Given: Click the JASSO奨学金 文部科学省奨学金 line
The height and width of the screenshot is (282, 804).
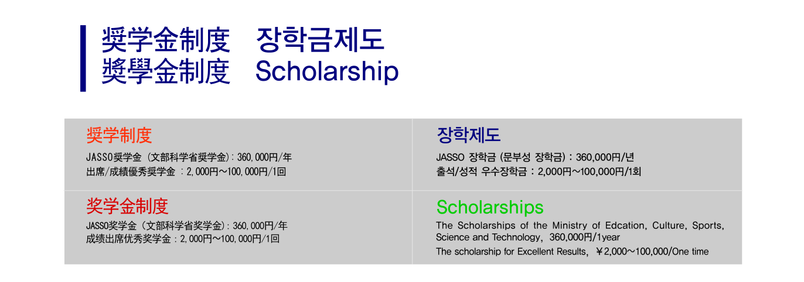Looking at the screenshot, I should coord(189,157).
